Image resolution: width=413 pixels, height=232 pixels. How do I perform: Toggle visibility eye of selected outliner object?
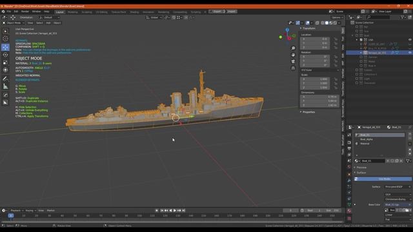pyautogui.click(x=410, y=53)
